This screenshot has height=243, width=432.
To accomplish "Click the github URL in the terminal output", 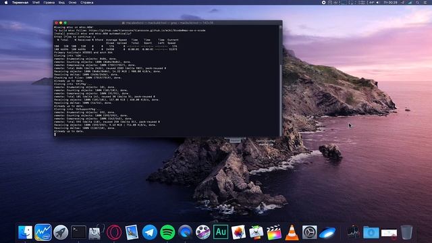I will pyautogui.click(x=147, y=30).
